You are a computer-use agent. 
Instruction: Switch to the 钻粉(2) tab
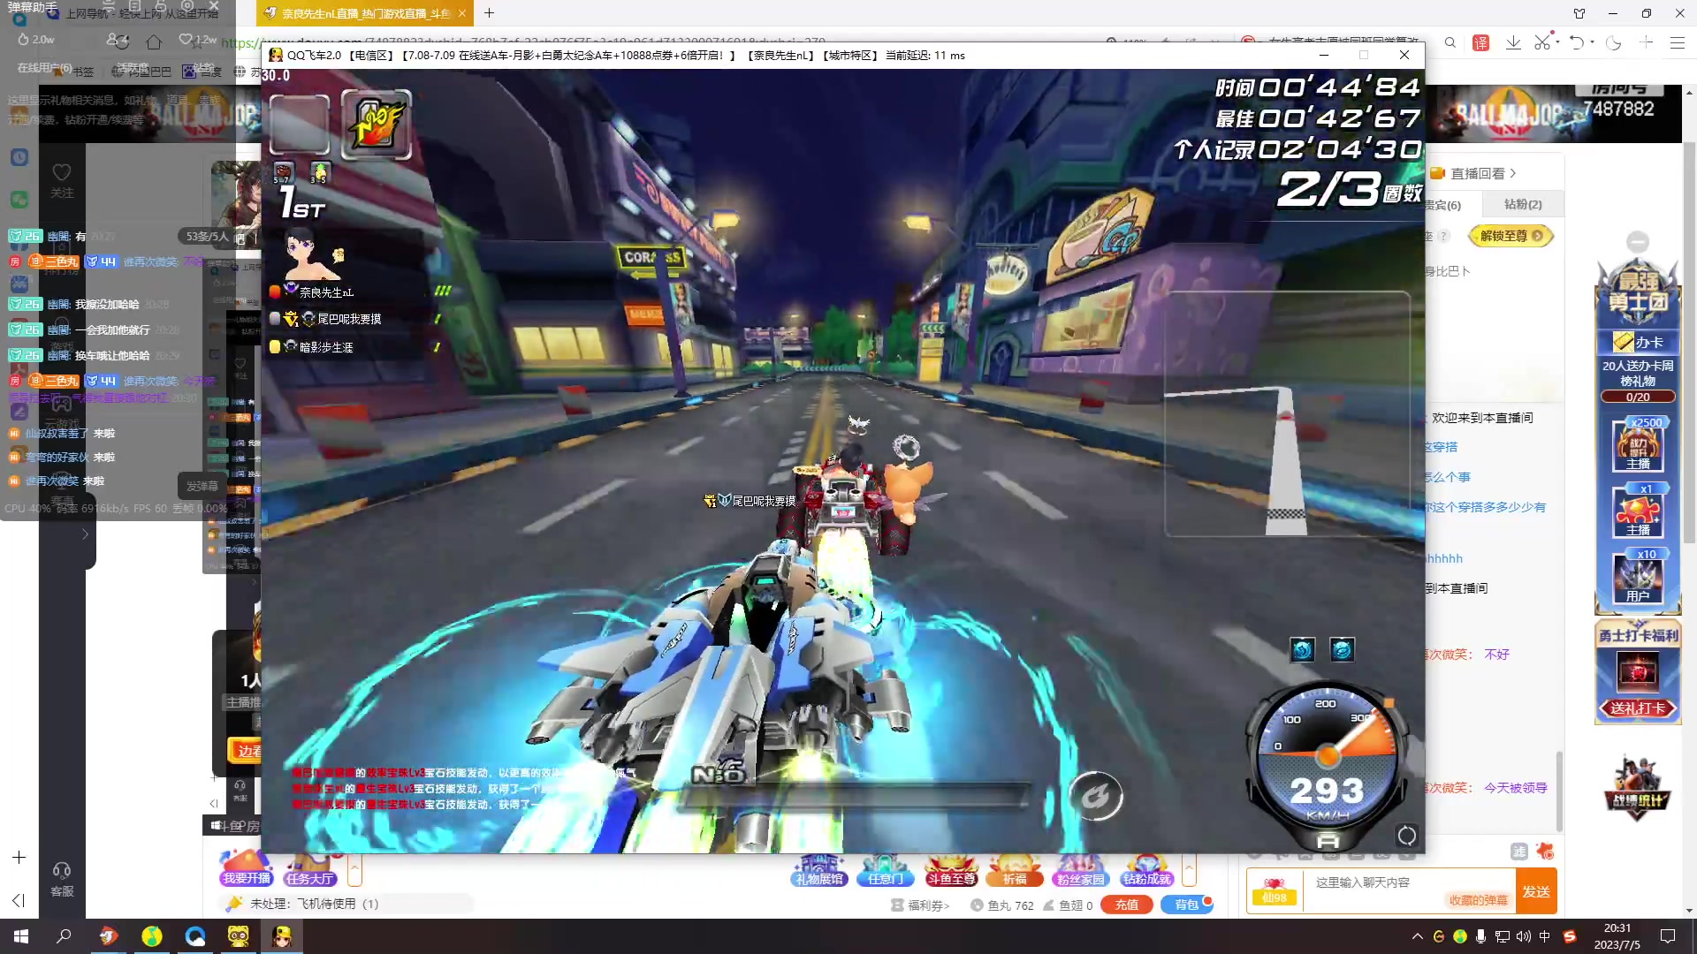pyautogui.click(x=1523, y=204)
